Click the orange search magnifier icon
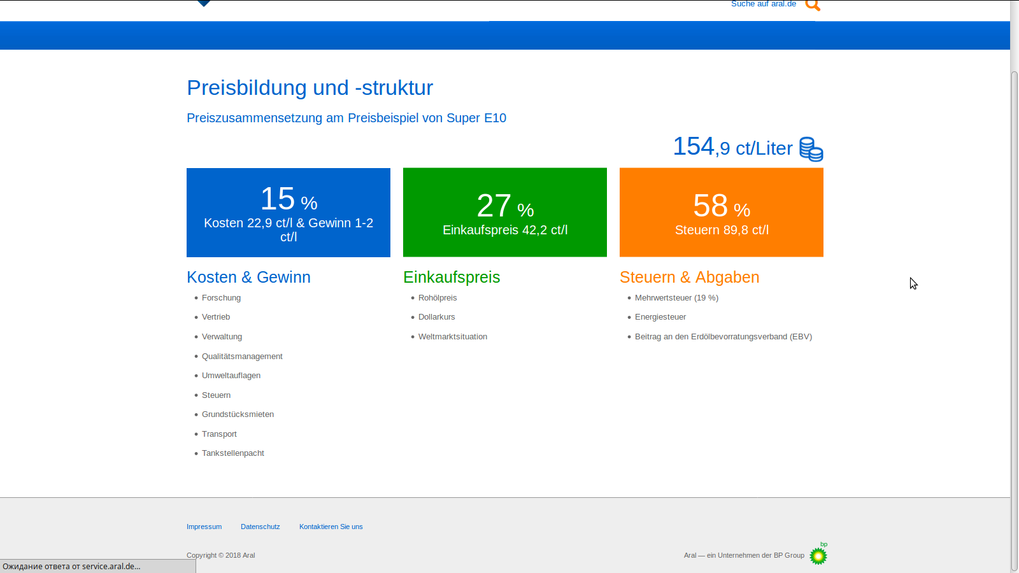This screenshot has height=573, width=1019. point(813,5)
